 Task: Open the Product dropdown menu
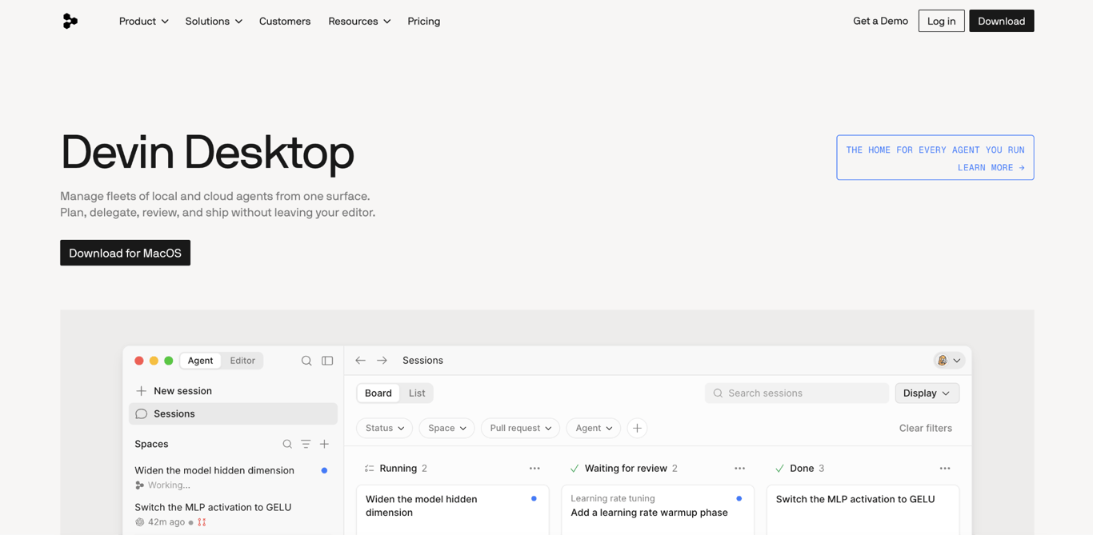click(144, 22)
